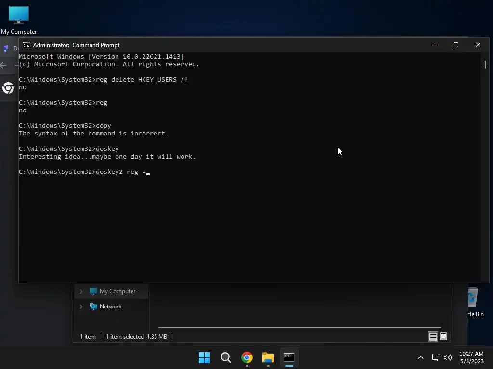Open Google Chrome from the taskbar
Image resolution: width=493 pixels, height=369 pixels.
(x=247, y=357)
